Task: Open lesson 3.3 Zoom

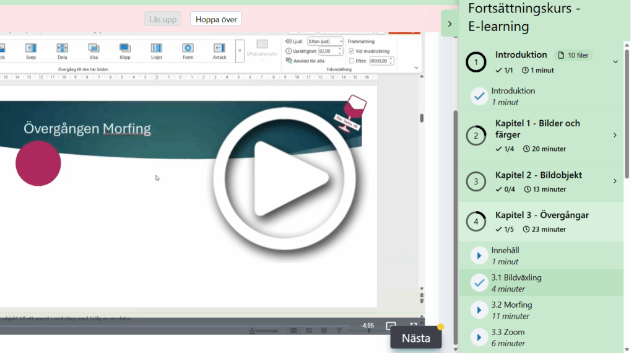Action: pyautogui.click(x=479, y=337)
